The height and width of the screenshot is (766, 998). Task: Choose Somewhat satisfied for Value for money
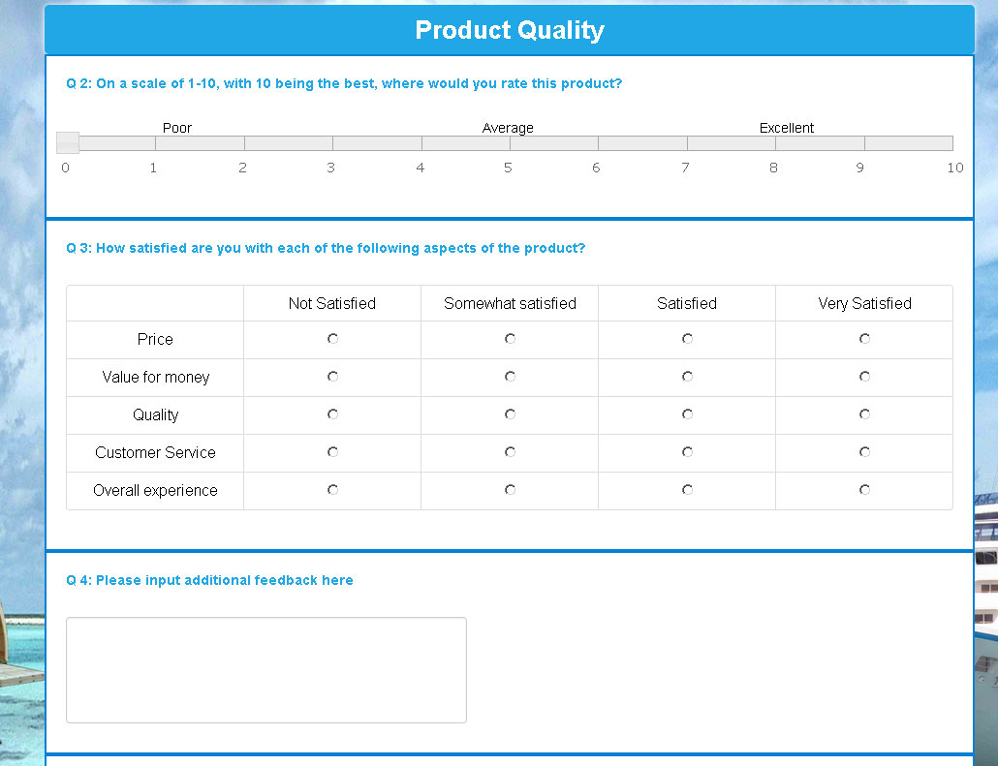[510, 377]
